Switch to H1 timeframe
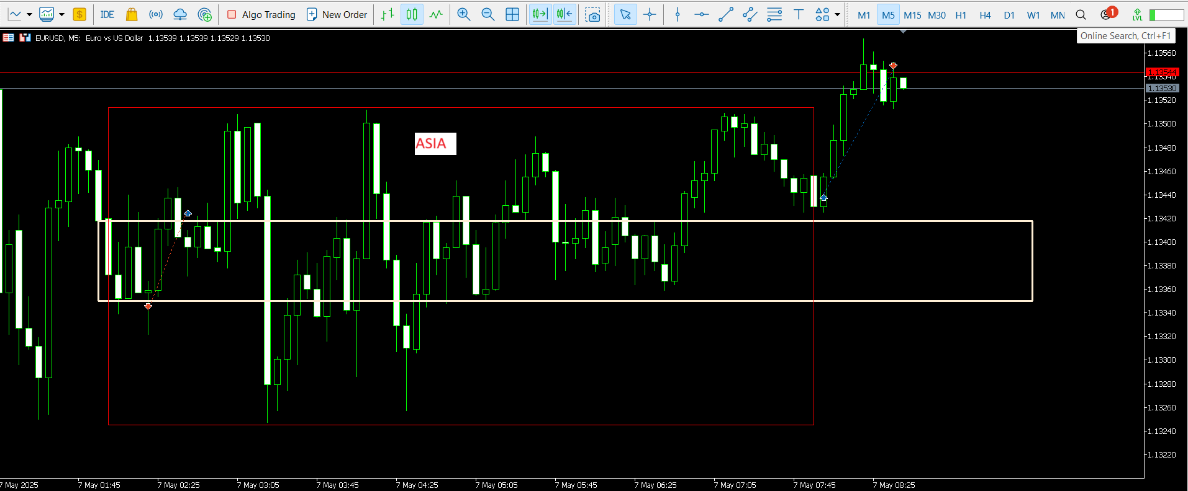 [961, 15]
